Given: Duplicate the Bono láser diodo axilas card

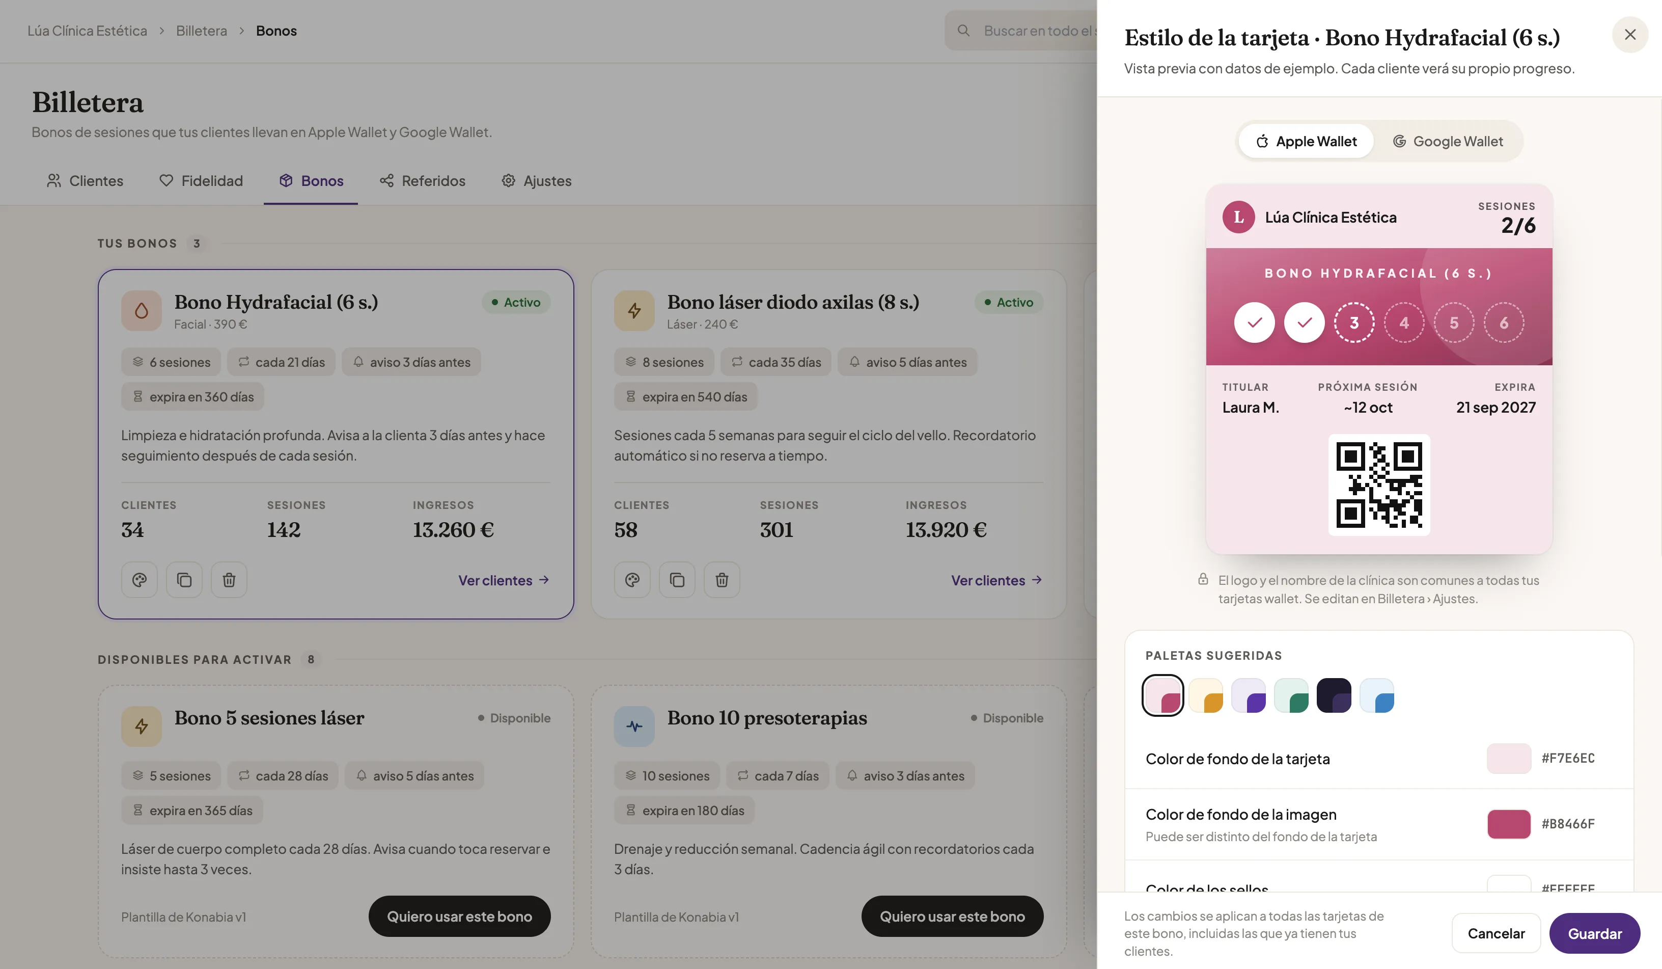Looking at the screenshot, I should pyautogui.click(x=677, y=580).
